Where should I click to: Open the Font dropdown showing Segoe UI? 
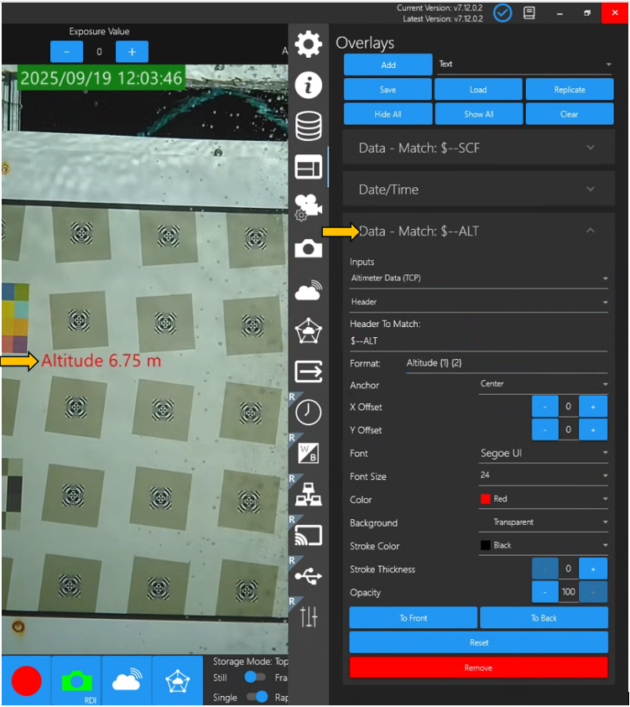coord(544,454)
